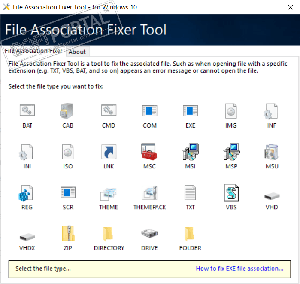300x284 pixels.
Task: Select the VHD virtual disk icon
Action: (x=272, y=196)
